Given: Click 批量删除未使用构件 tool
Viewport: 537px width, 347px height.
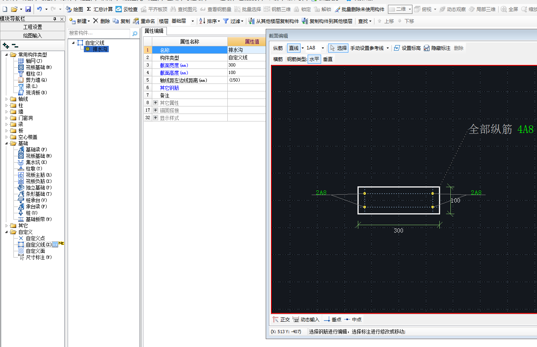Looking at the screenshot, I should (x=359, y=9).
